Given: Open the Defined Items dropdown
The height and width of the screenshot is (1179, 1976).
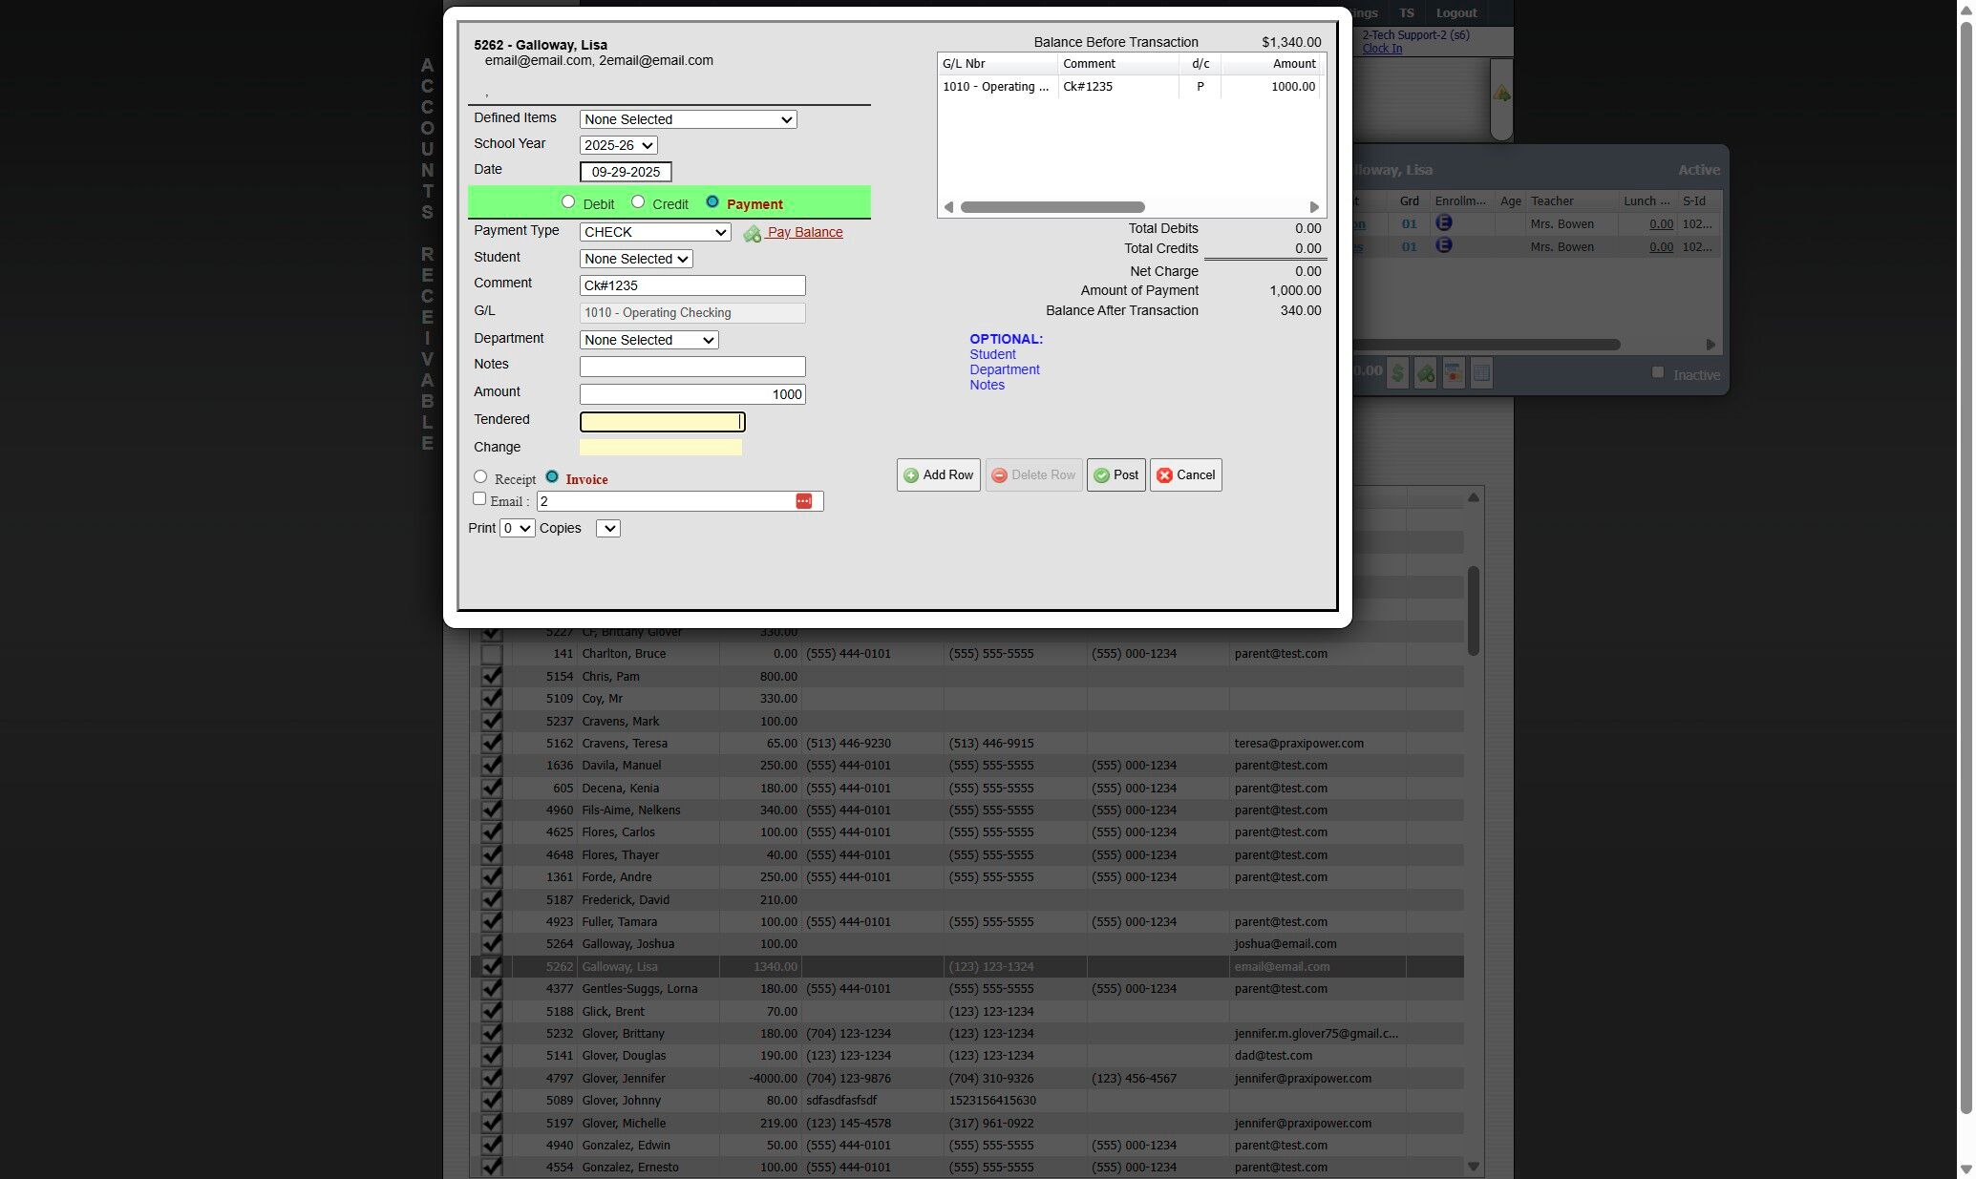Looking at the screenshot, I should coord(688,119).
